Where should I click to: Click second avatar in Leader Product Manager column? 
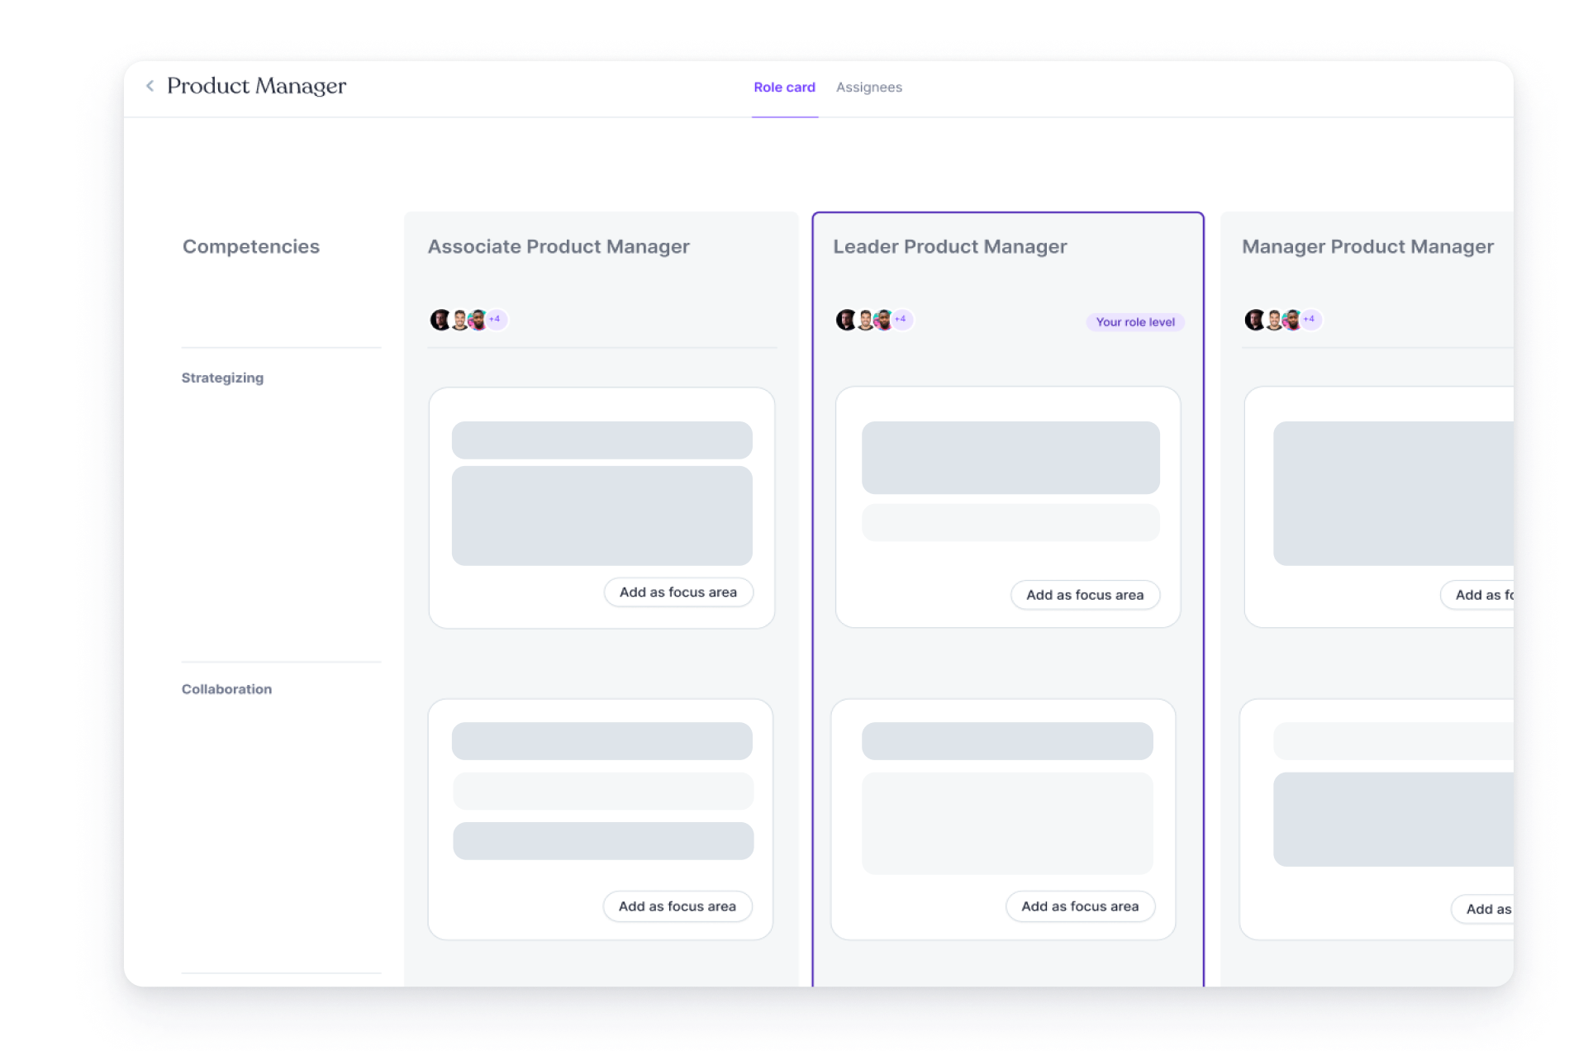coord(865,320)
